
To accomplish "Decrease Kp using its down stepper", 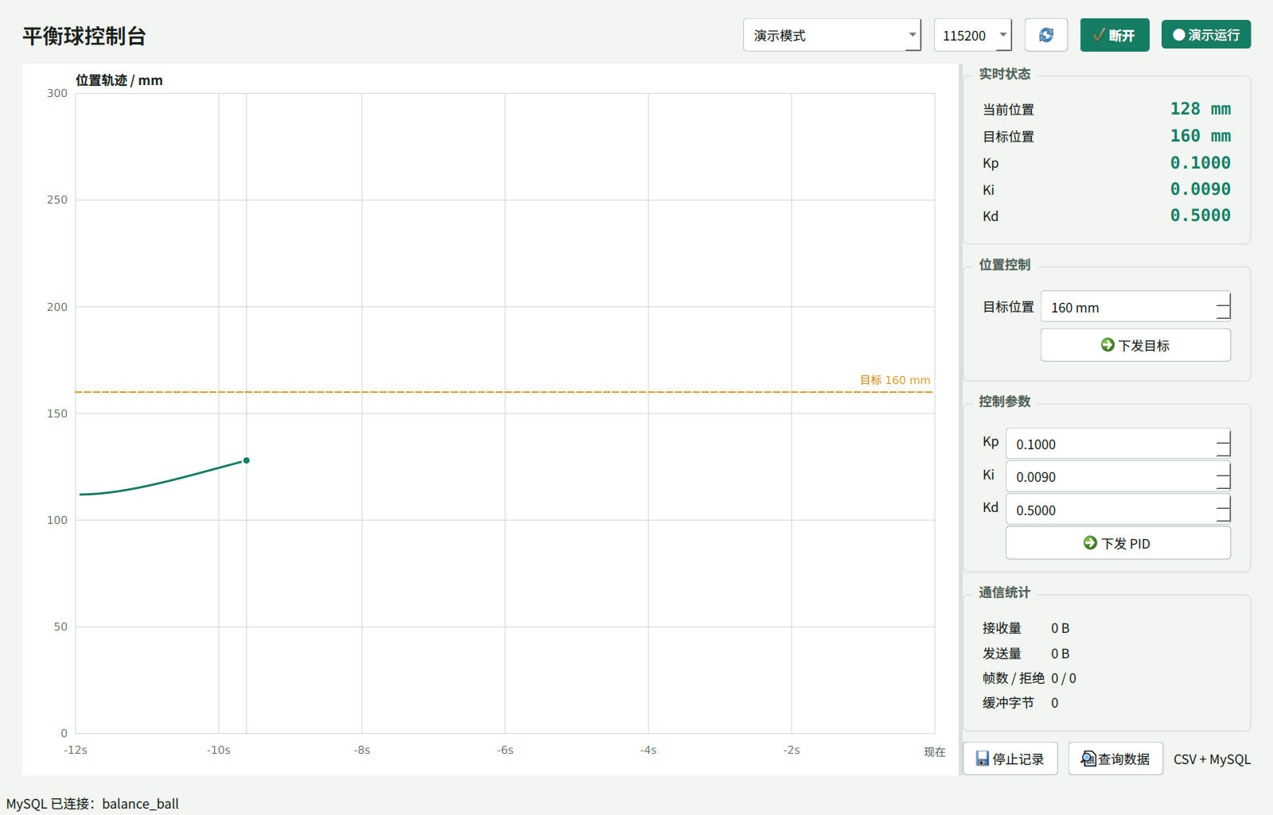I will tap(1224, 451).
